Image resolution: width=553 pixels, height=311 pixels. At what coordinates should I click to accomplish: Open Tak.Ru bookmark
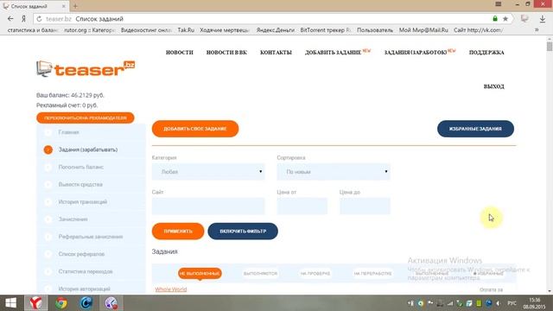(186, 30)
